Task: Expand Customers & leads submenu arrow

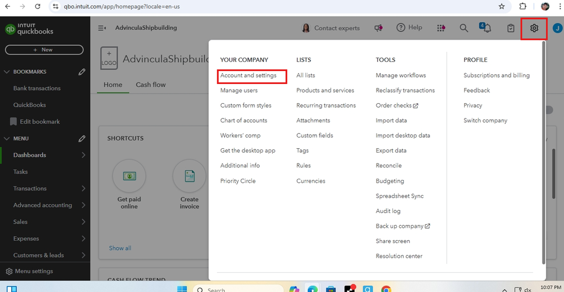Action: 84,255
